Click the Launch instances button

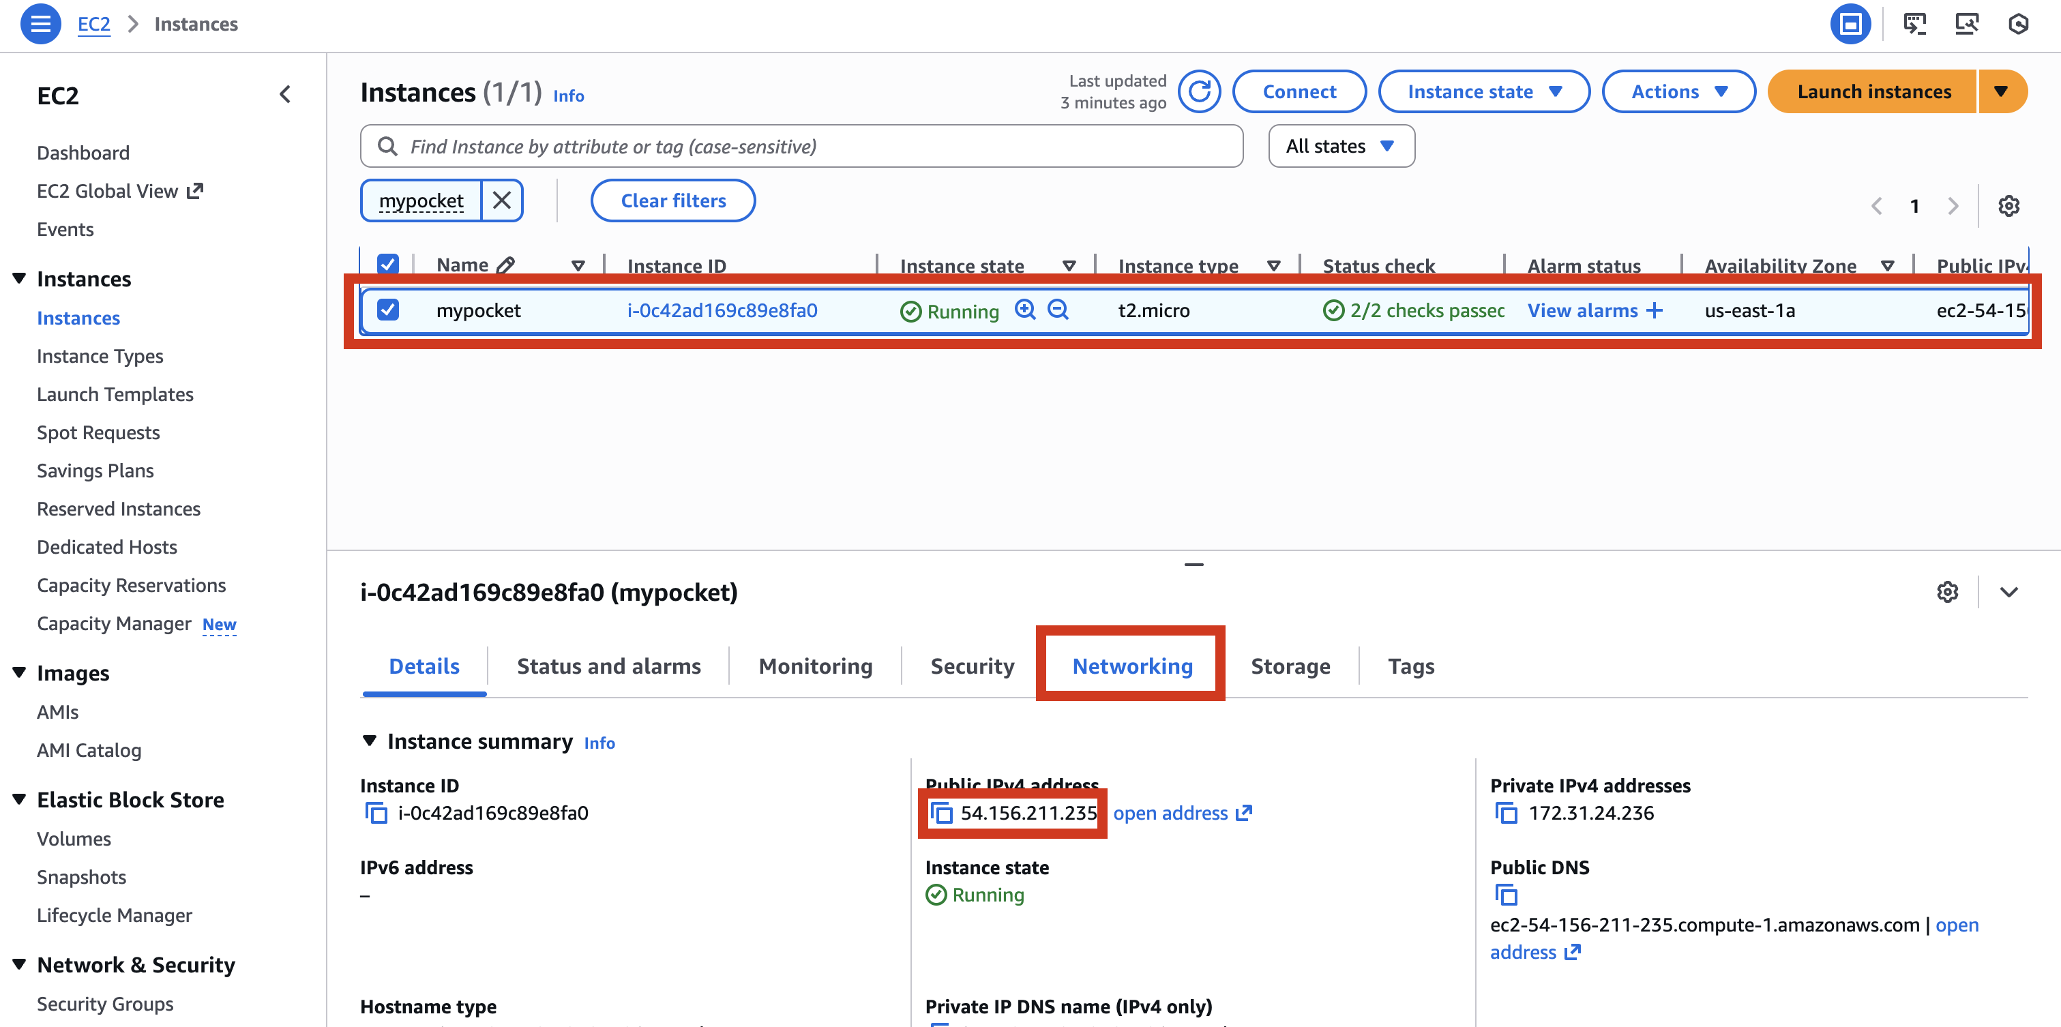(1875, 91)
